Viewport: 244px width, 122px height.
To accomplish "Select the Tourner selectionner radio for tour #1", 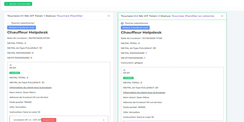I will pyautogui.click(x=9, y=23).
